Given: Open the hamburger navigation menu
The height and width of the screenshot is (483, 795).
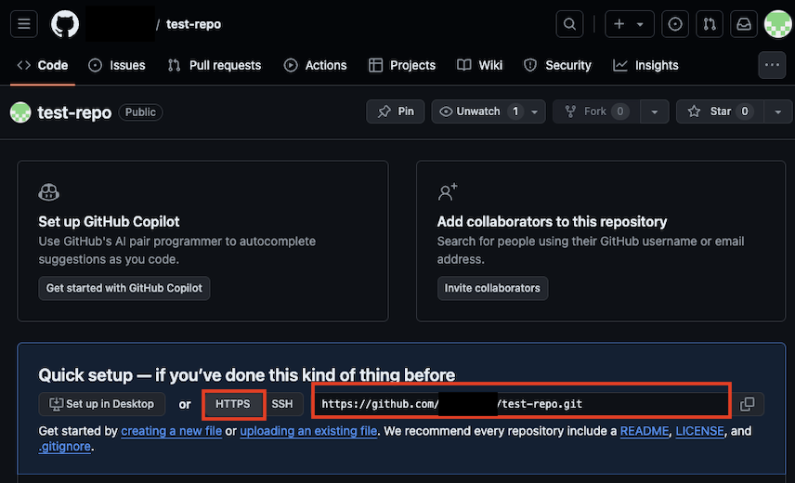Looking at the screenshot, I should click(x=24, y=24).
